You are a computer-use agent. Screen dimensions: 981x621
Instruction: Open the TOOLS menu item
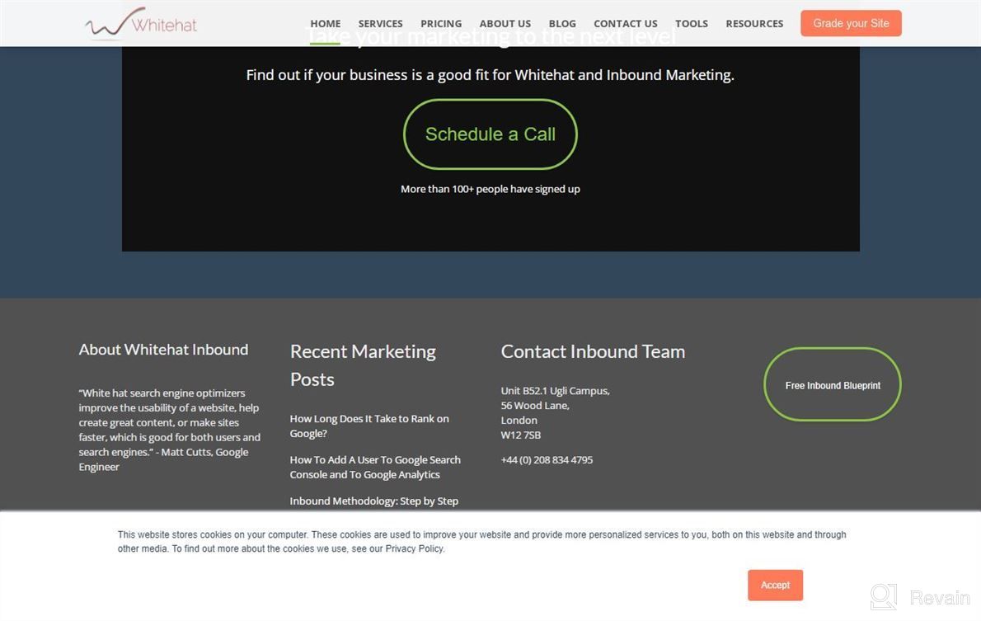click(692, 24)
